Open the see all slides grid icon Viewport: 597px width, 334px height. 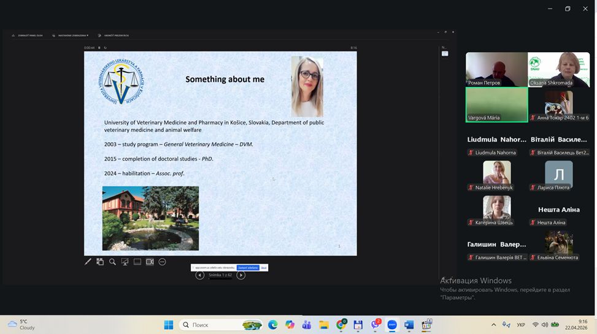[x=100, y=262]
